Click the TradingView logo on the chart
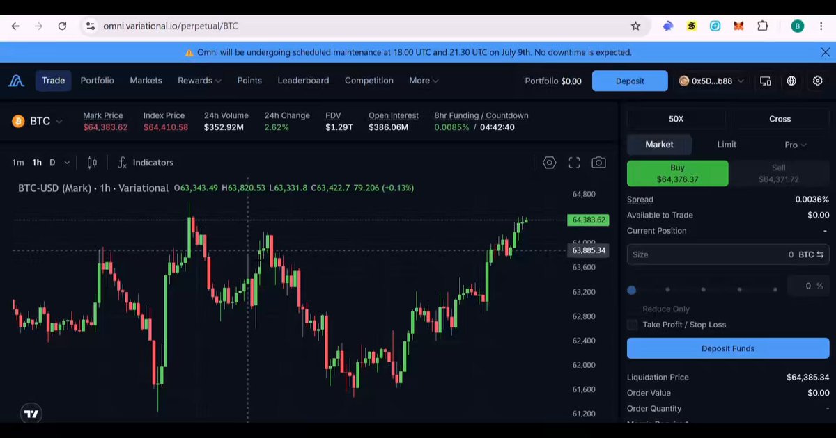 [x=31, y=414]
